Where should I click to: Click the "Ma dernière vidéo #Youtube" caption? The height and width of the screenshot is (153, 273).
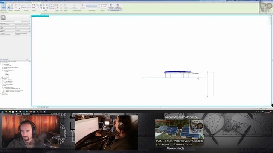[181, 117]
